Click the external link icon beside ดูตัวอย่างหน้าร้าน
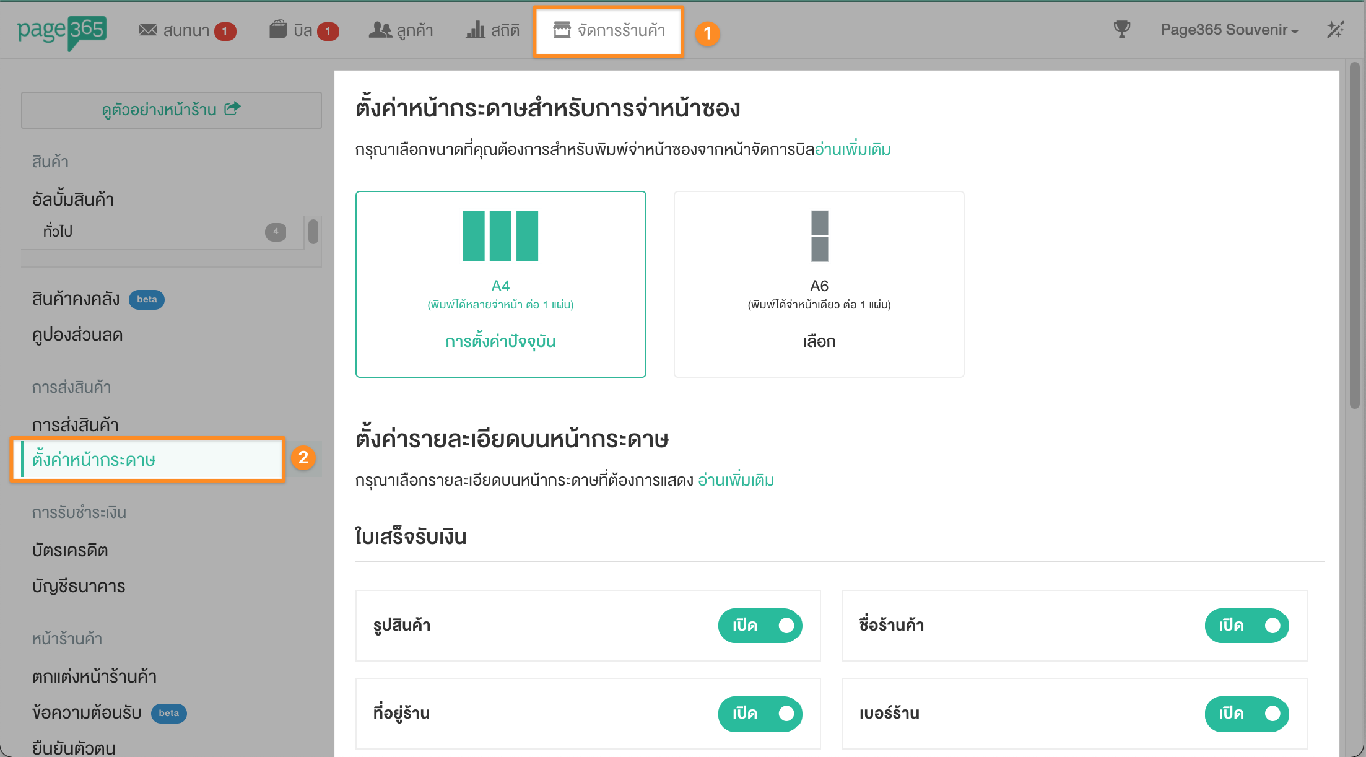Viewport: 1366px width, 757px height. coord(232,109)
